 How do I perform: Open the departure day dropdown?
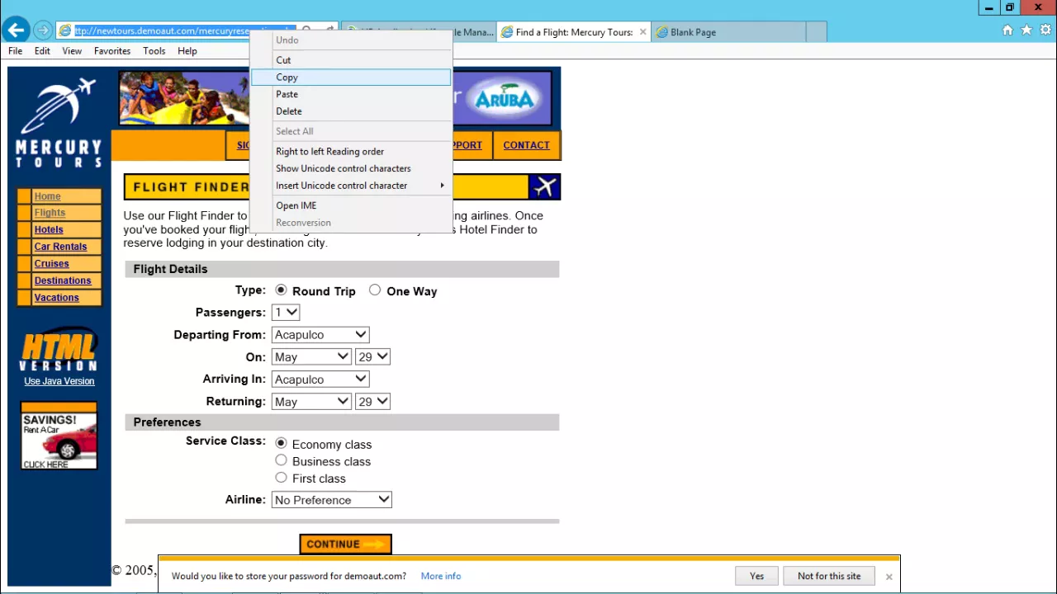(x=372, y=357)
